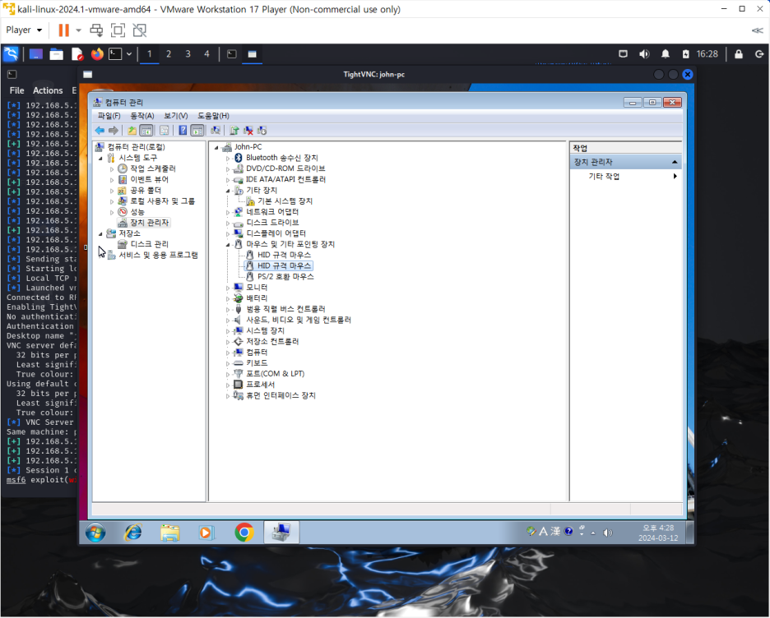Open the 도움말(H) menu

(213, 116)
